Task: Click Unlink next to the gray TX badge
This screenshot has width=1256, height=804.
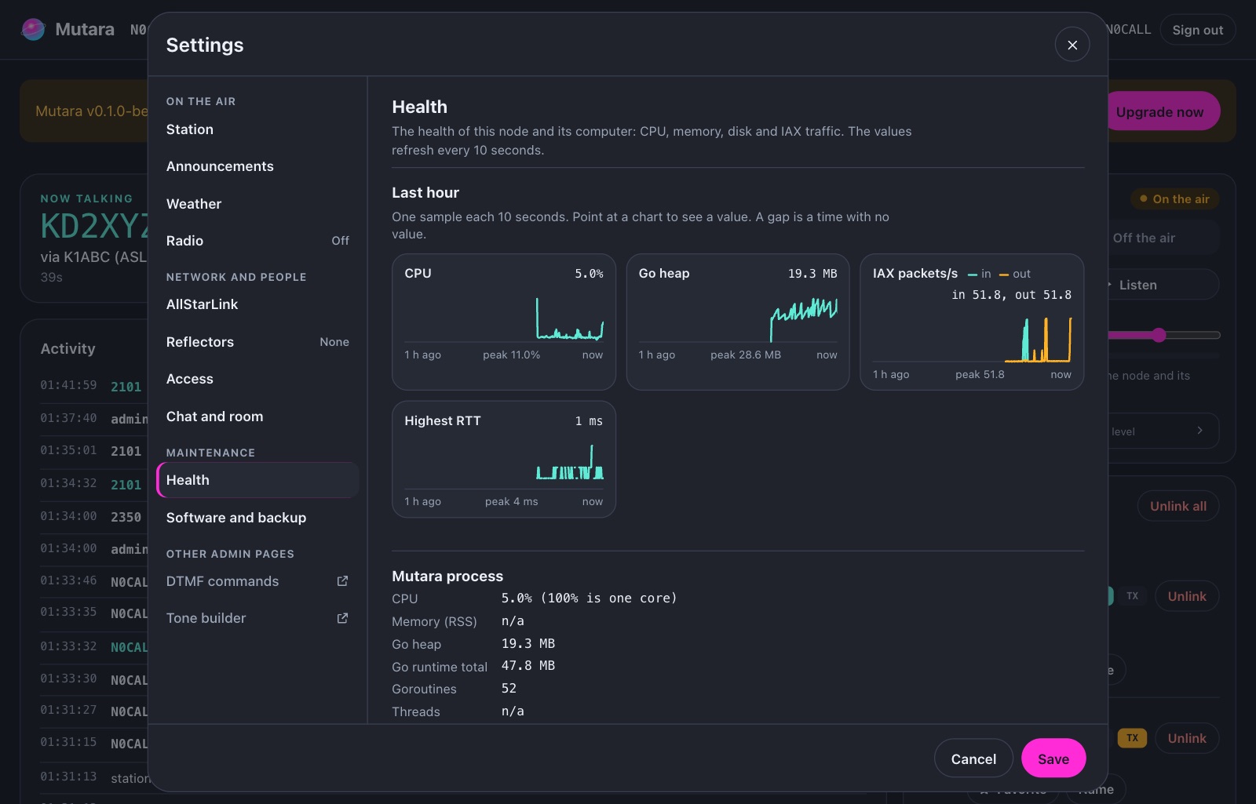Action: point(1187,596)
